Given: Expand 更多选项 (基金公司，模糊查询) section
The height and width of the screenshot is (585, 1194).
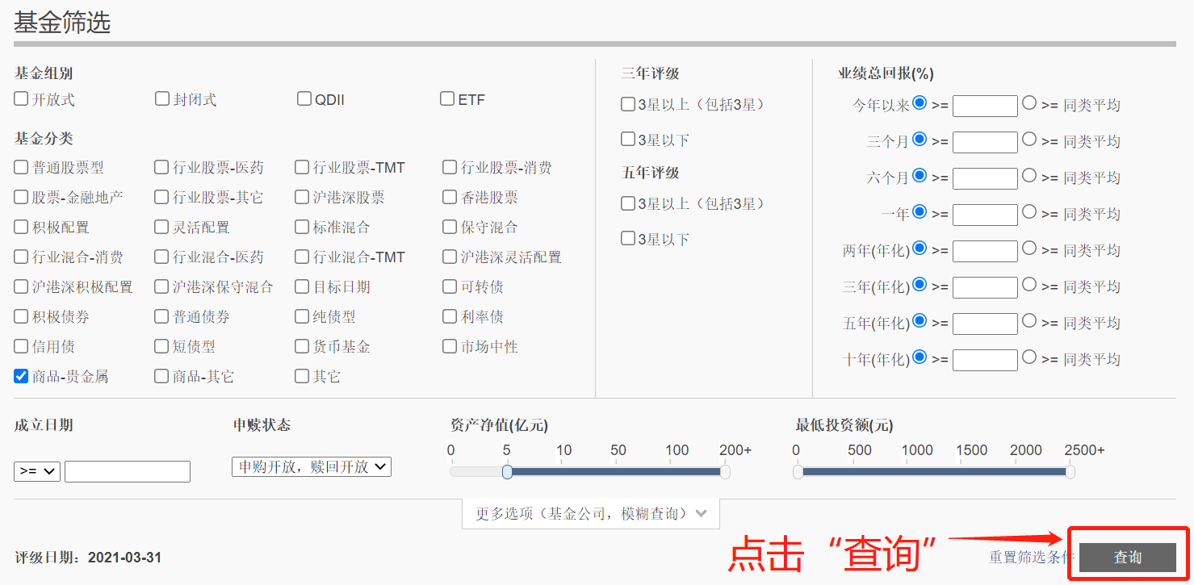Looking at the screenshot, I should [590, 514].
